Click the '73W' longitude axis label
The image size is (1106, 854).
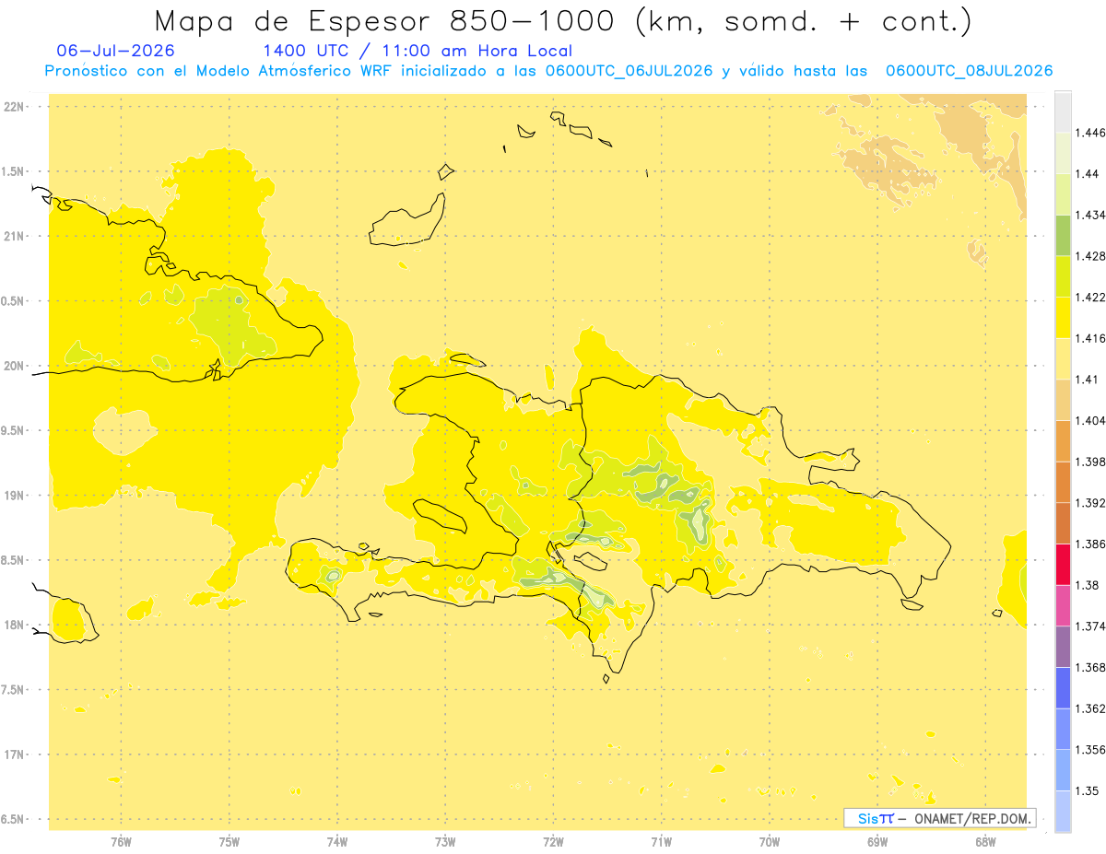(x=445, y=841)
